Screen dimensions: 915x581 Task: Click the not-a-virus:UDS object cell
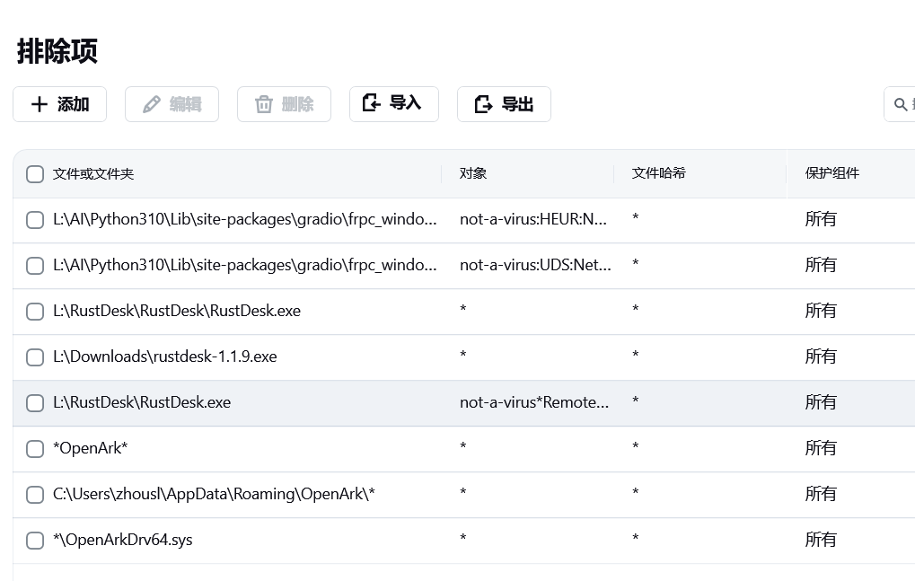[535, 266]
